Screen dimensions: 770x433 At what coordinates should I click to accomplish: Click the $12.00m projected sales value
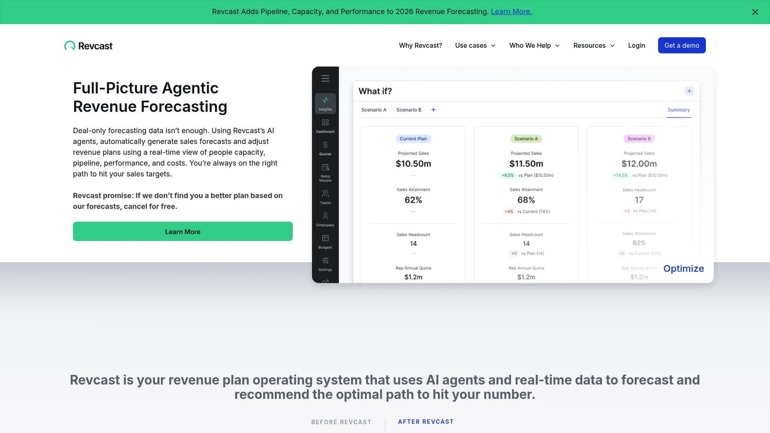coord(639,164)
